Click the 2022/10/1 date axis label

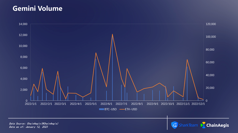[167, 104]
